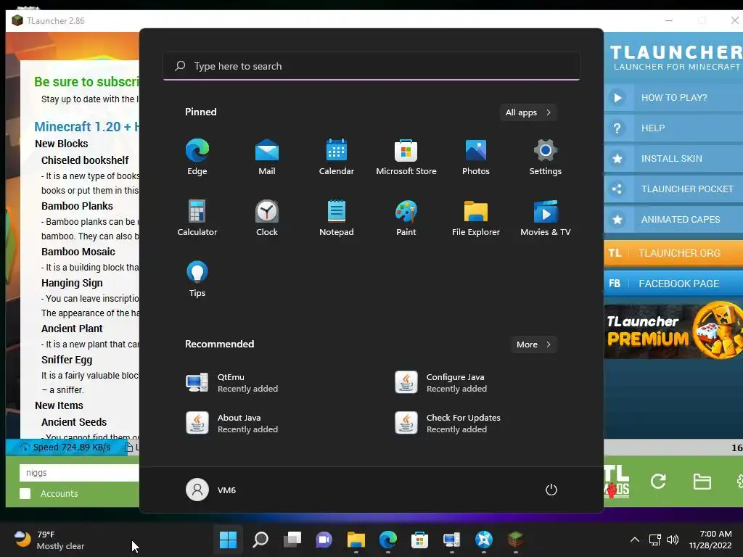The height and width of the screenshot is (557, 743).
Task: Click HOW TO PLAY? in TLauncher
Action: 673,98
